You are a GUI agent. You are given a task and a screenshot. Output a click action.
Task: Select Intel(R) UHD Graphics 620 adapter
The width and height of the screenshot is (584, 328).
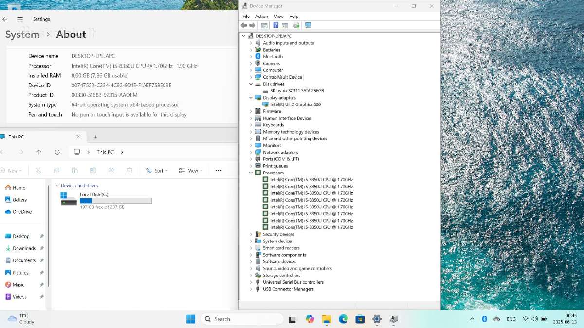point(295,104)
